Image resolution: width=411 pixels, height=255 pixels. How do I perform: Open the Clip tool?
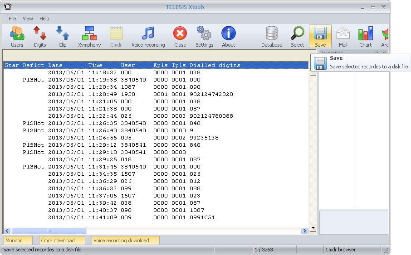click(x=63, y=36)
